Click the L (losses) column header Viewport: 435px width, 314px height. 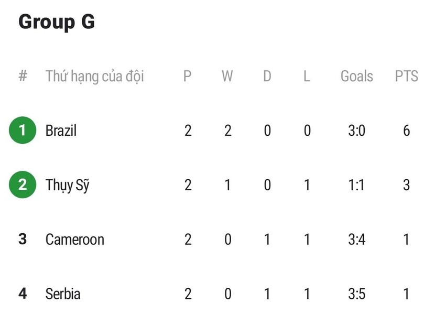[x=307, y=76]
